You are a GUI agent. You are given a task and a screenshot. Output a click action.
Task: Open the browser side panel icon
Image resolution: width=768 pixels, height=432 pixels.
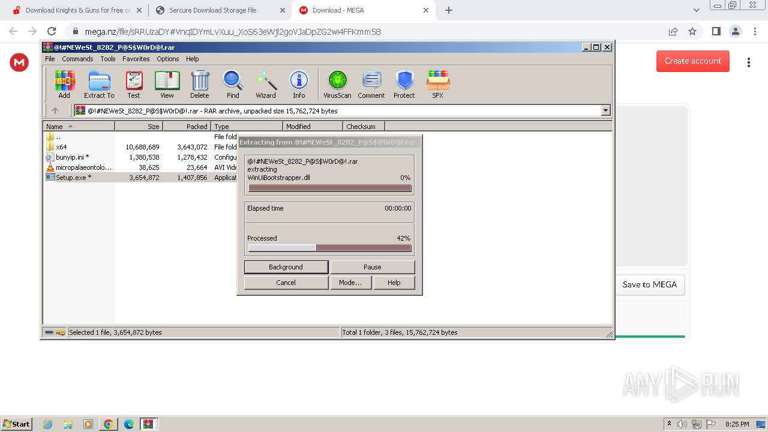tap(716, 31)
